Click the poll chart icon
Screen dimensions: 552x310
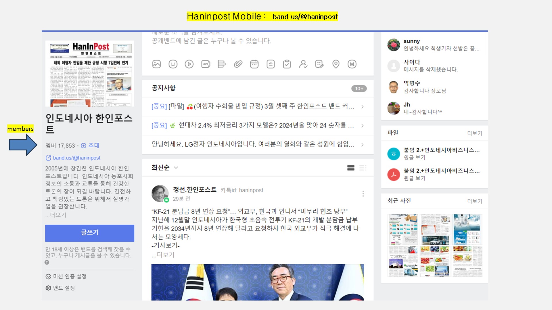coord(221,64)
